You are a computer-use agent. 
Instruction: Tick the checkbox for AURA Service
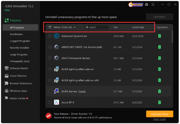tap(50, 91)
